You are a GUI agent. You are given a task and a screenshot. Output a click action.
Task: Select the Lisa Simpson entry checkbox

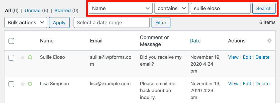coord(11,84)
